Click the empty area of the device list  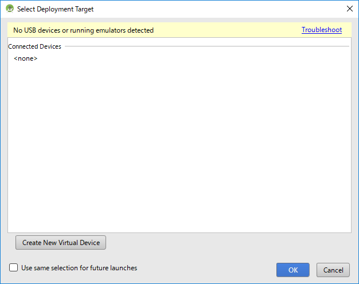coord(179,147)
